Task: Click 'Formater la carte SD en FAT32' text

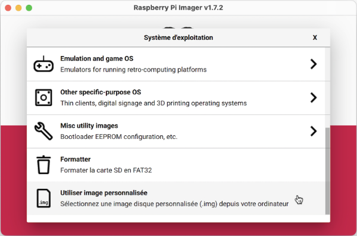Action: [106, 170]
